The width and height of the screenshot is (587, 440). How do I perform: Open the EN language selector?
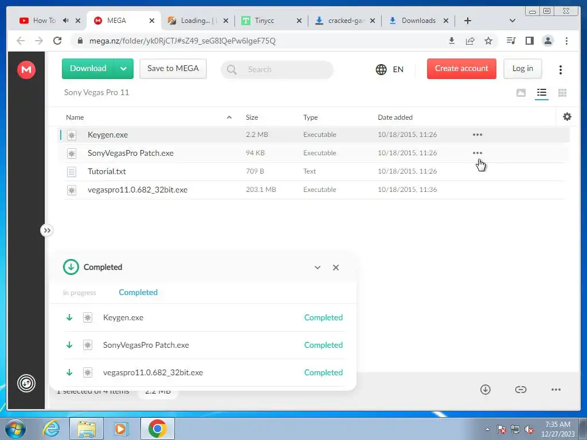[x=390, y=69]
